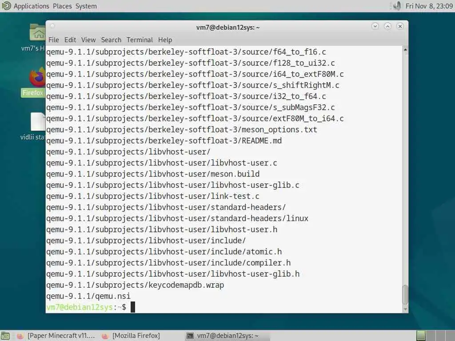Click the libvhost-user/include/ directory line

(x=146, y=241)
